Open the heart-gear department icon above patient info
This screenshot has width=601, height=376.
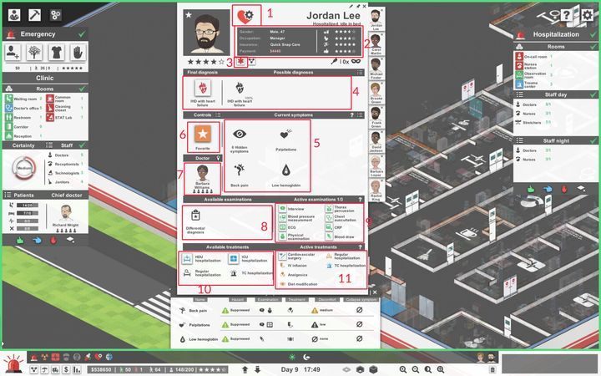245,16
